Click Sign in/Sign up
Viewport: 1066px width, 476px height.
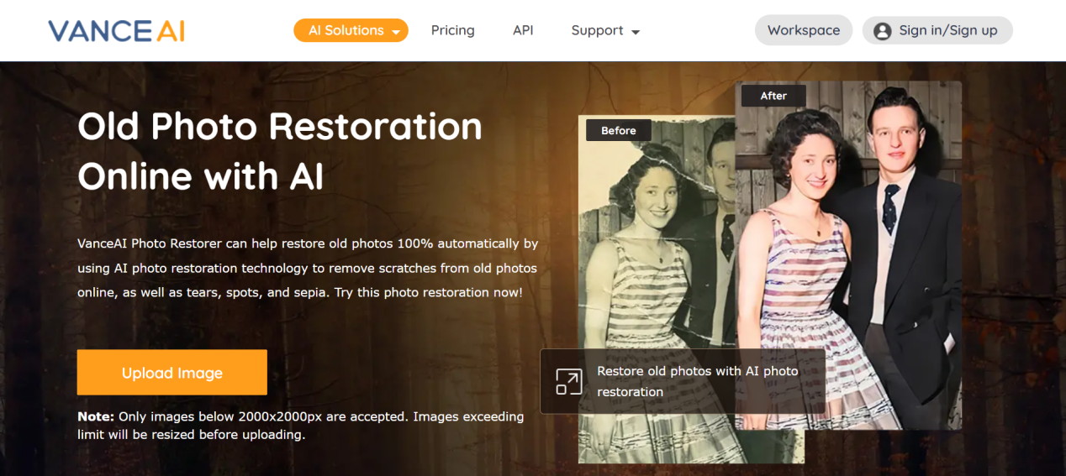click(937, 30)
